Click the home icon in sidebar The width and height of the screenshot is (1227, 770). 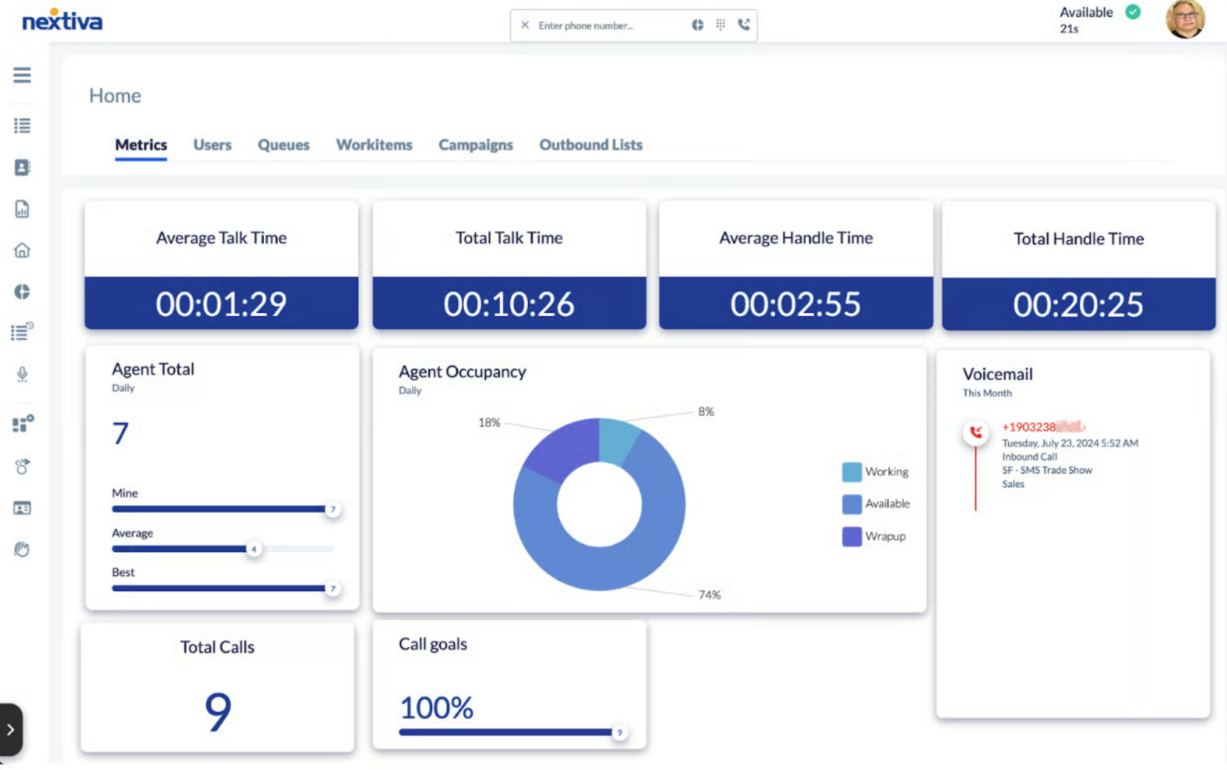tap(22, 251)
